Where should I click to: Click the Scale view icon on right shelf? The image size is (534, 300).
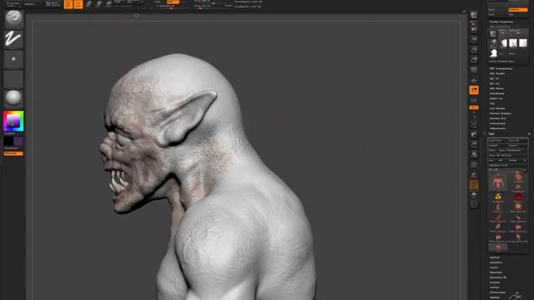click(474, 144)
